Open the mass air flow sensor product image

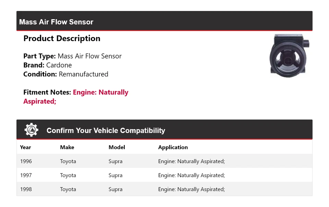289,56
